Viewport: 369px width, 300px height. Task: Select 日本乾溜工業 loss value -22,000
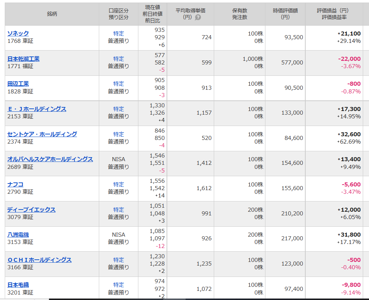[x=350, y=59]
